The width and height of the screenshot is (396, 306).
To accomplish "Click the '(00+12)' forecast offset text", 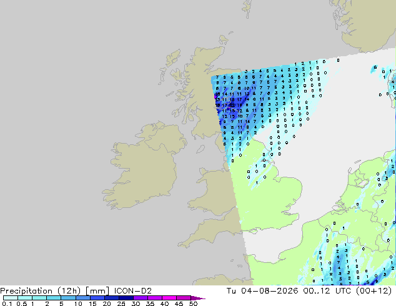I will [x=374, y=291].
